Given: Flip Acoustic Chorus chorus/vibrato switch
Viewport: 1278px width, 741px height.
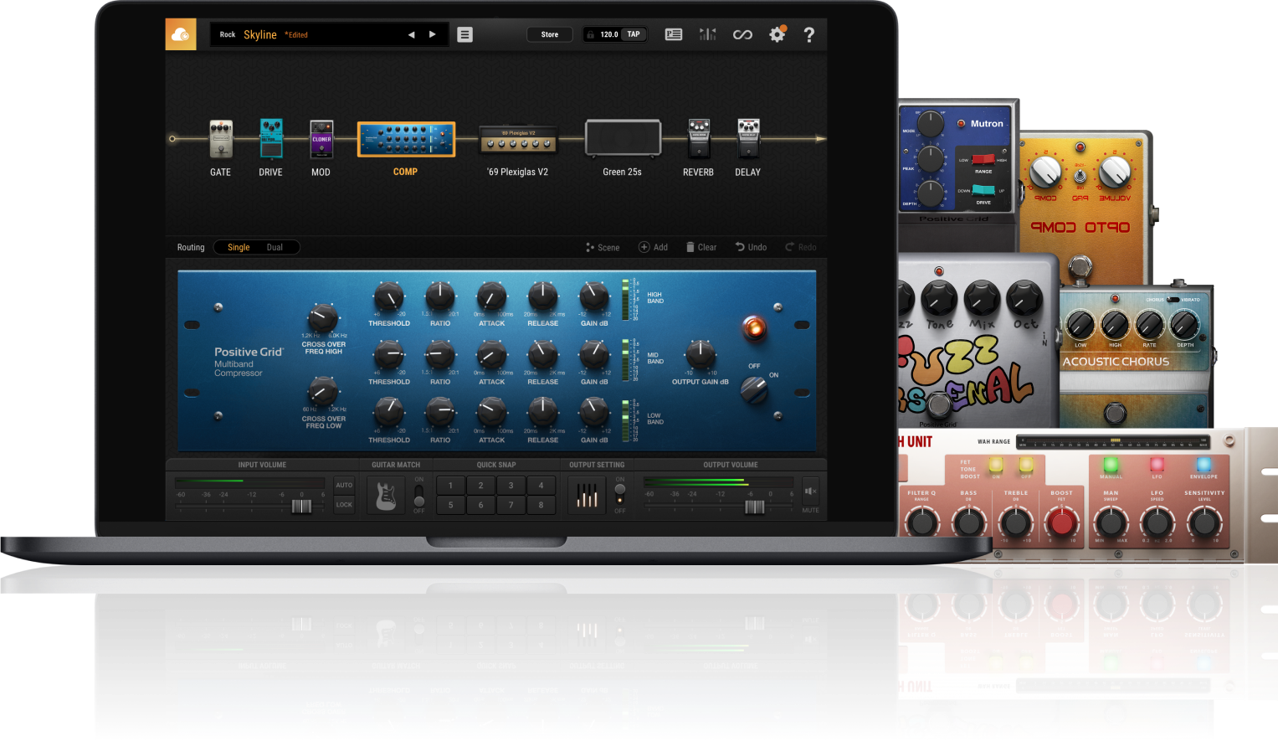Looking at the screenshot, I should [1173, 299].
